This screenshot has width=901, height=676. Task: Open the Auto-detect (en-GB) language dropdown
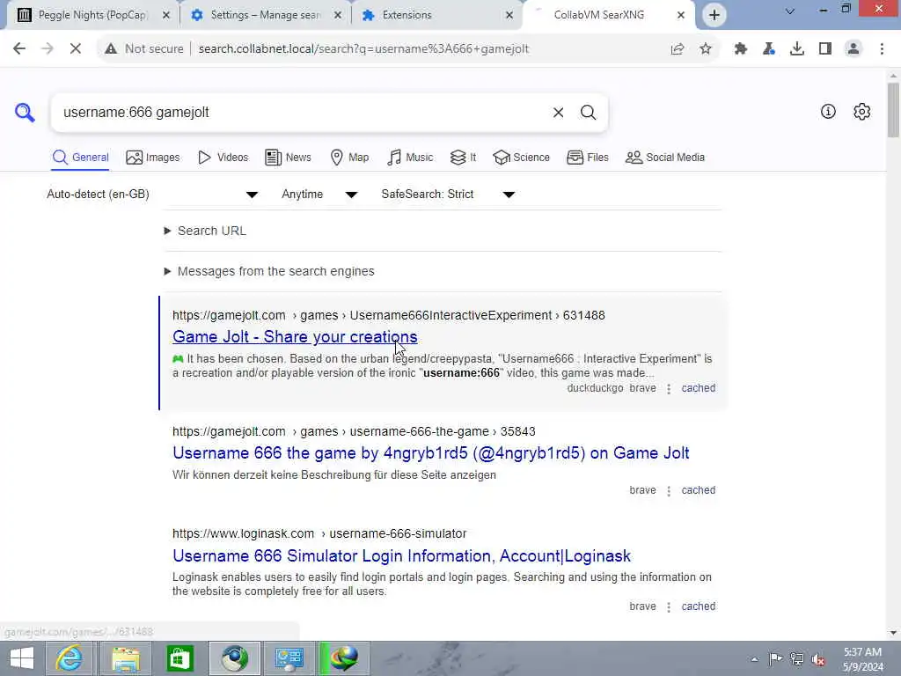[x=152, y=195]
